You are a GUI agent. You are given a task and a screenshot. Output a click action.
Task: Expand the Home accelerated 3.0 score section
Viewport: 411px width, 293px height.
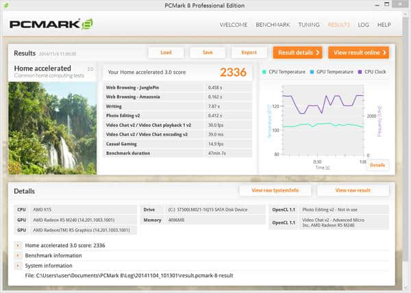click(x=18, y=245)
